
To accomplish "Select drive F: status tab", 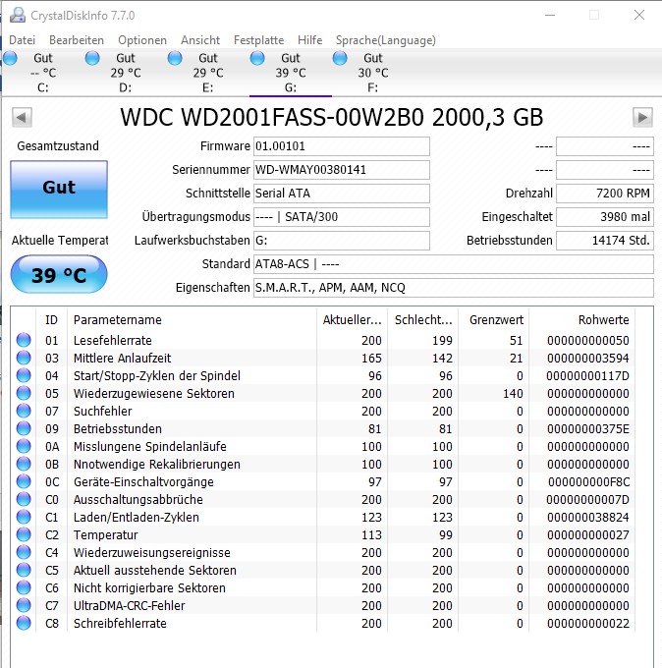I will [373, 73].
